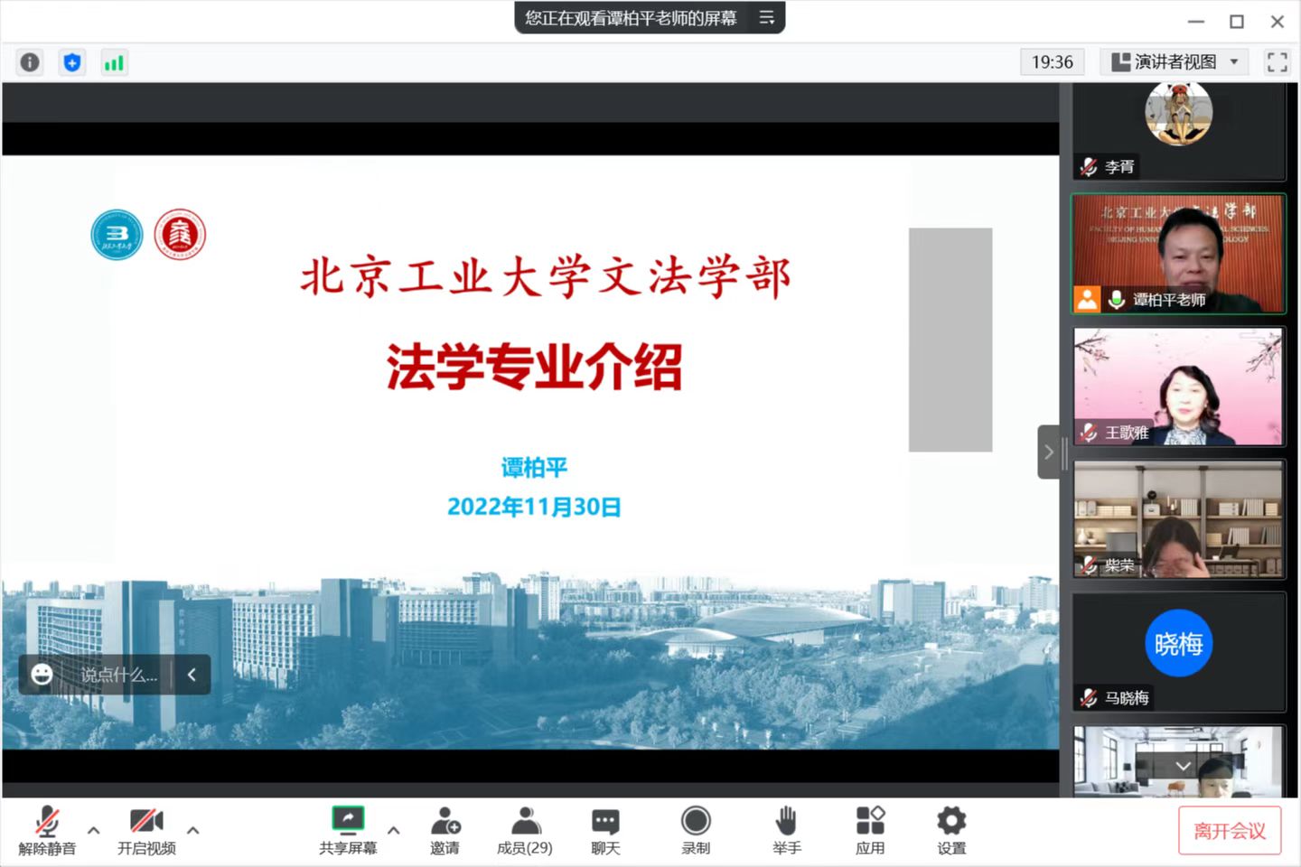This screenshot has height=867, width=1301.
Task: Click the blue security shield icon
Action: [x=72, y=62]
